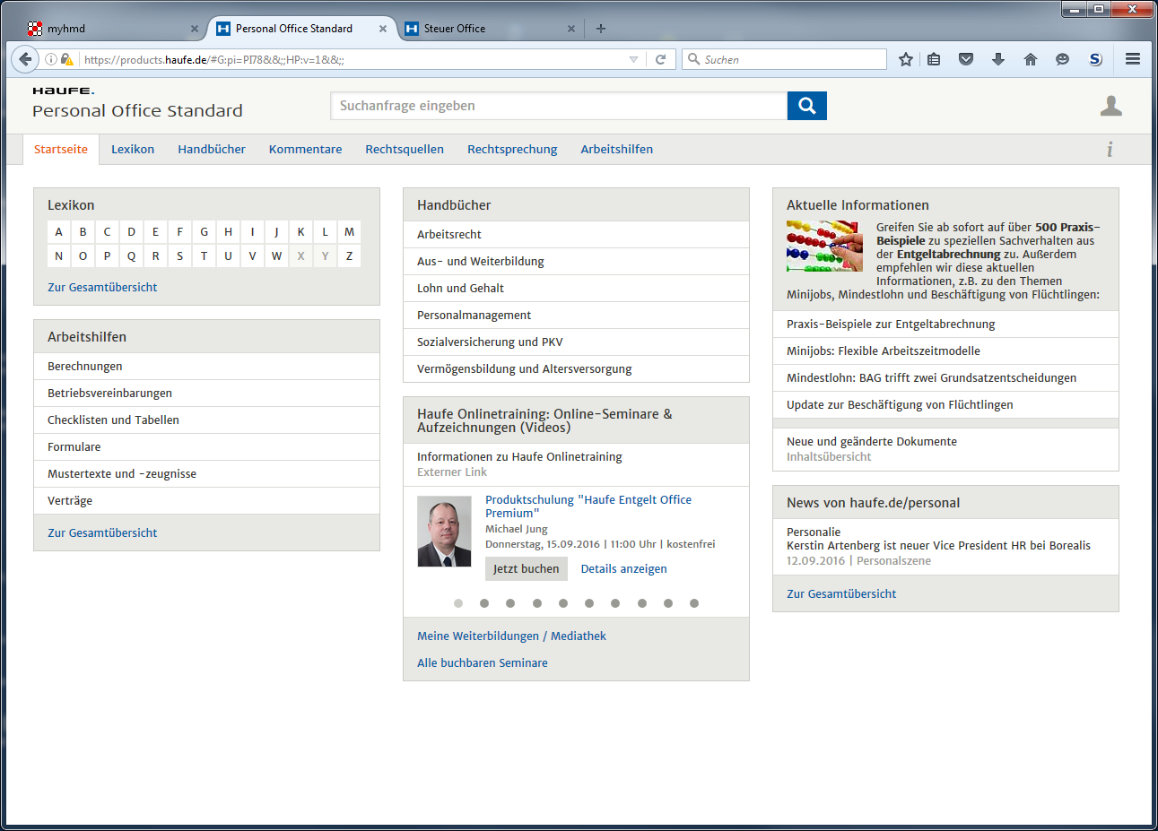Open the Rechtsprechung menu tab

pos(511,149)
